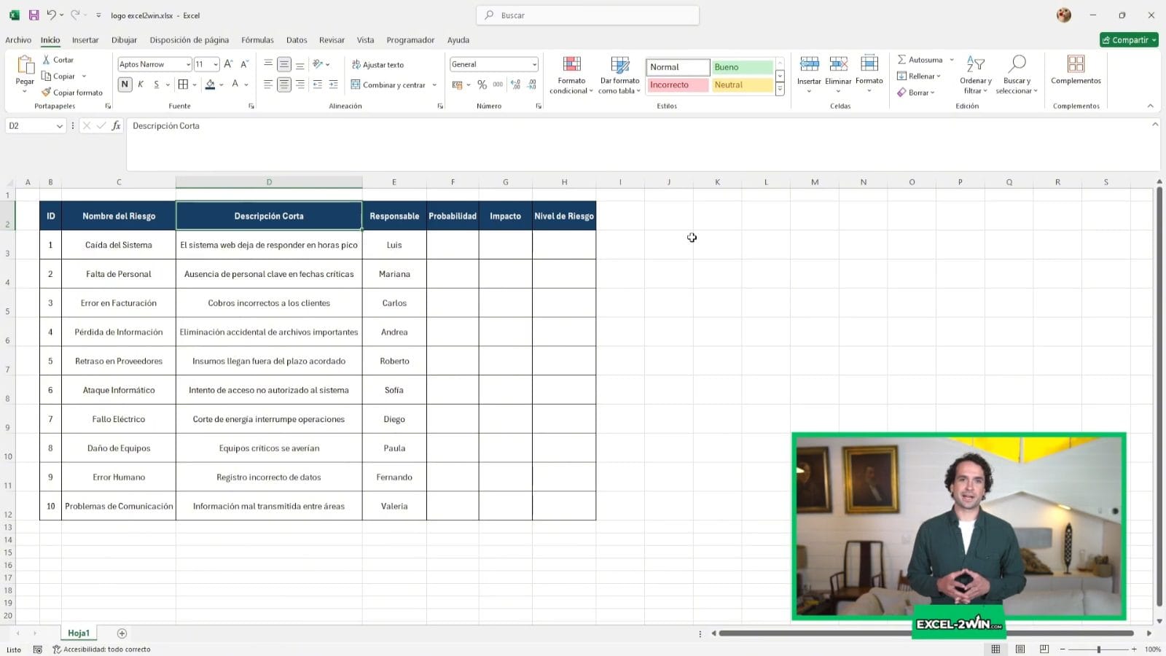
Task: Switch to the Fórmulas tab
Action: [257, 40]
